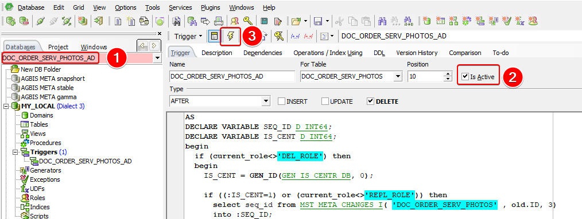Click the Exit door icon
The height and width of the screenshot is (219, 582).
point(99,21)
